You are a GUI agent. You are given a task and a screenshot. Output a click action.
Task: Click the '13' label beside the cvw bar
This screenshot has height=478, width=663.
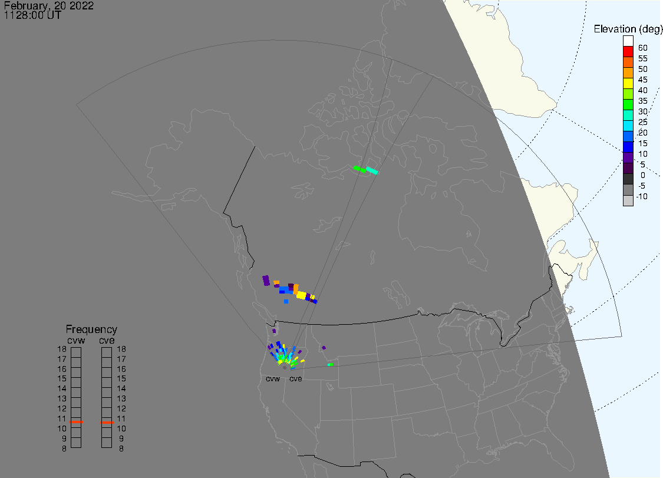click(62, 399)
